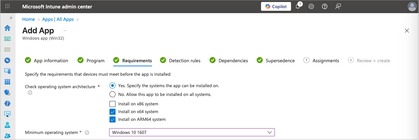419x140 pixels.
Task: Open the help question mark icon
Action: [x=325, y=7]
